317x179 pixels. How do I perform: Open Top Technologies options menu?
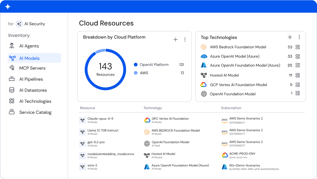click(299, 37)
